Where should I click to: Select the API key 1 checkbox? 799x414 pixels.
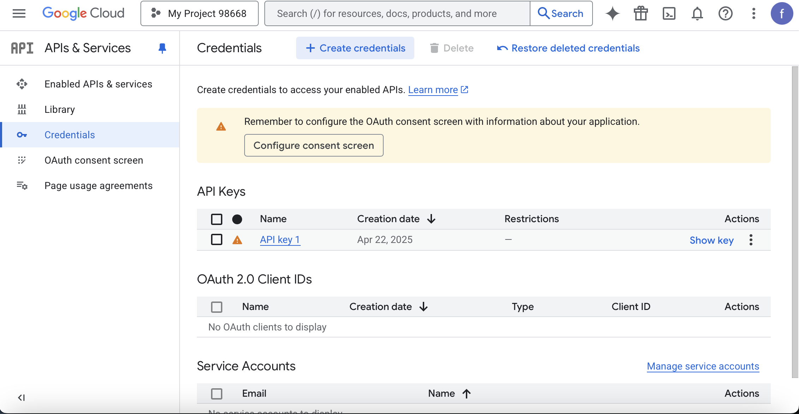click(216, 239)
